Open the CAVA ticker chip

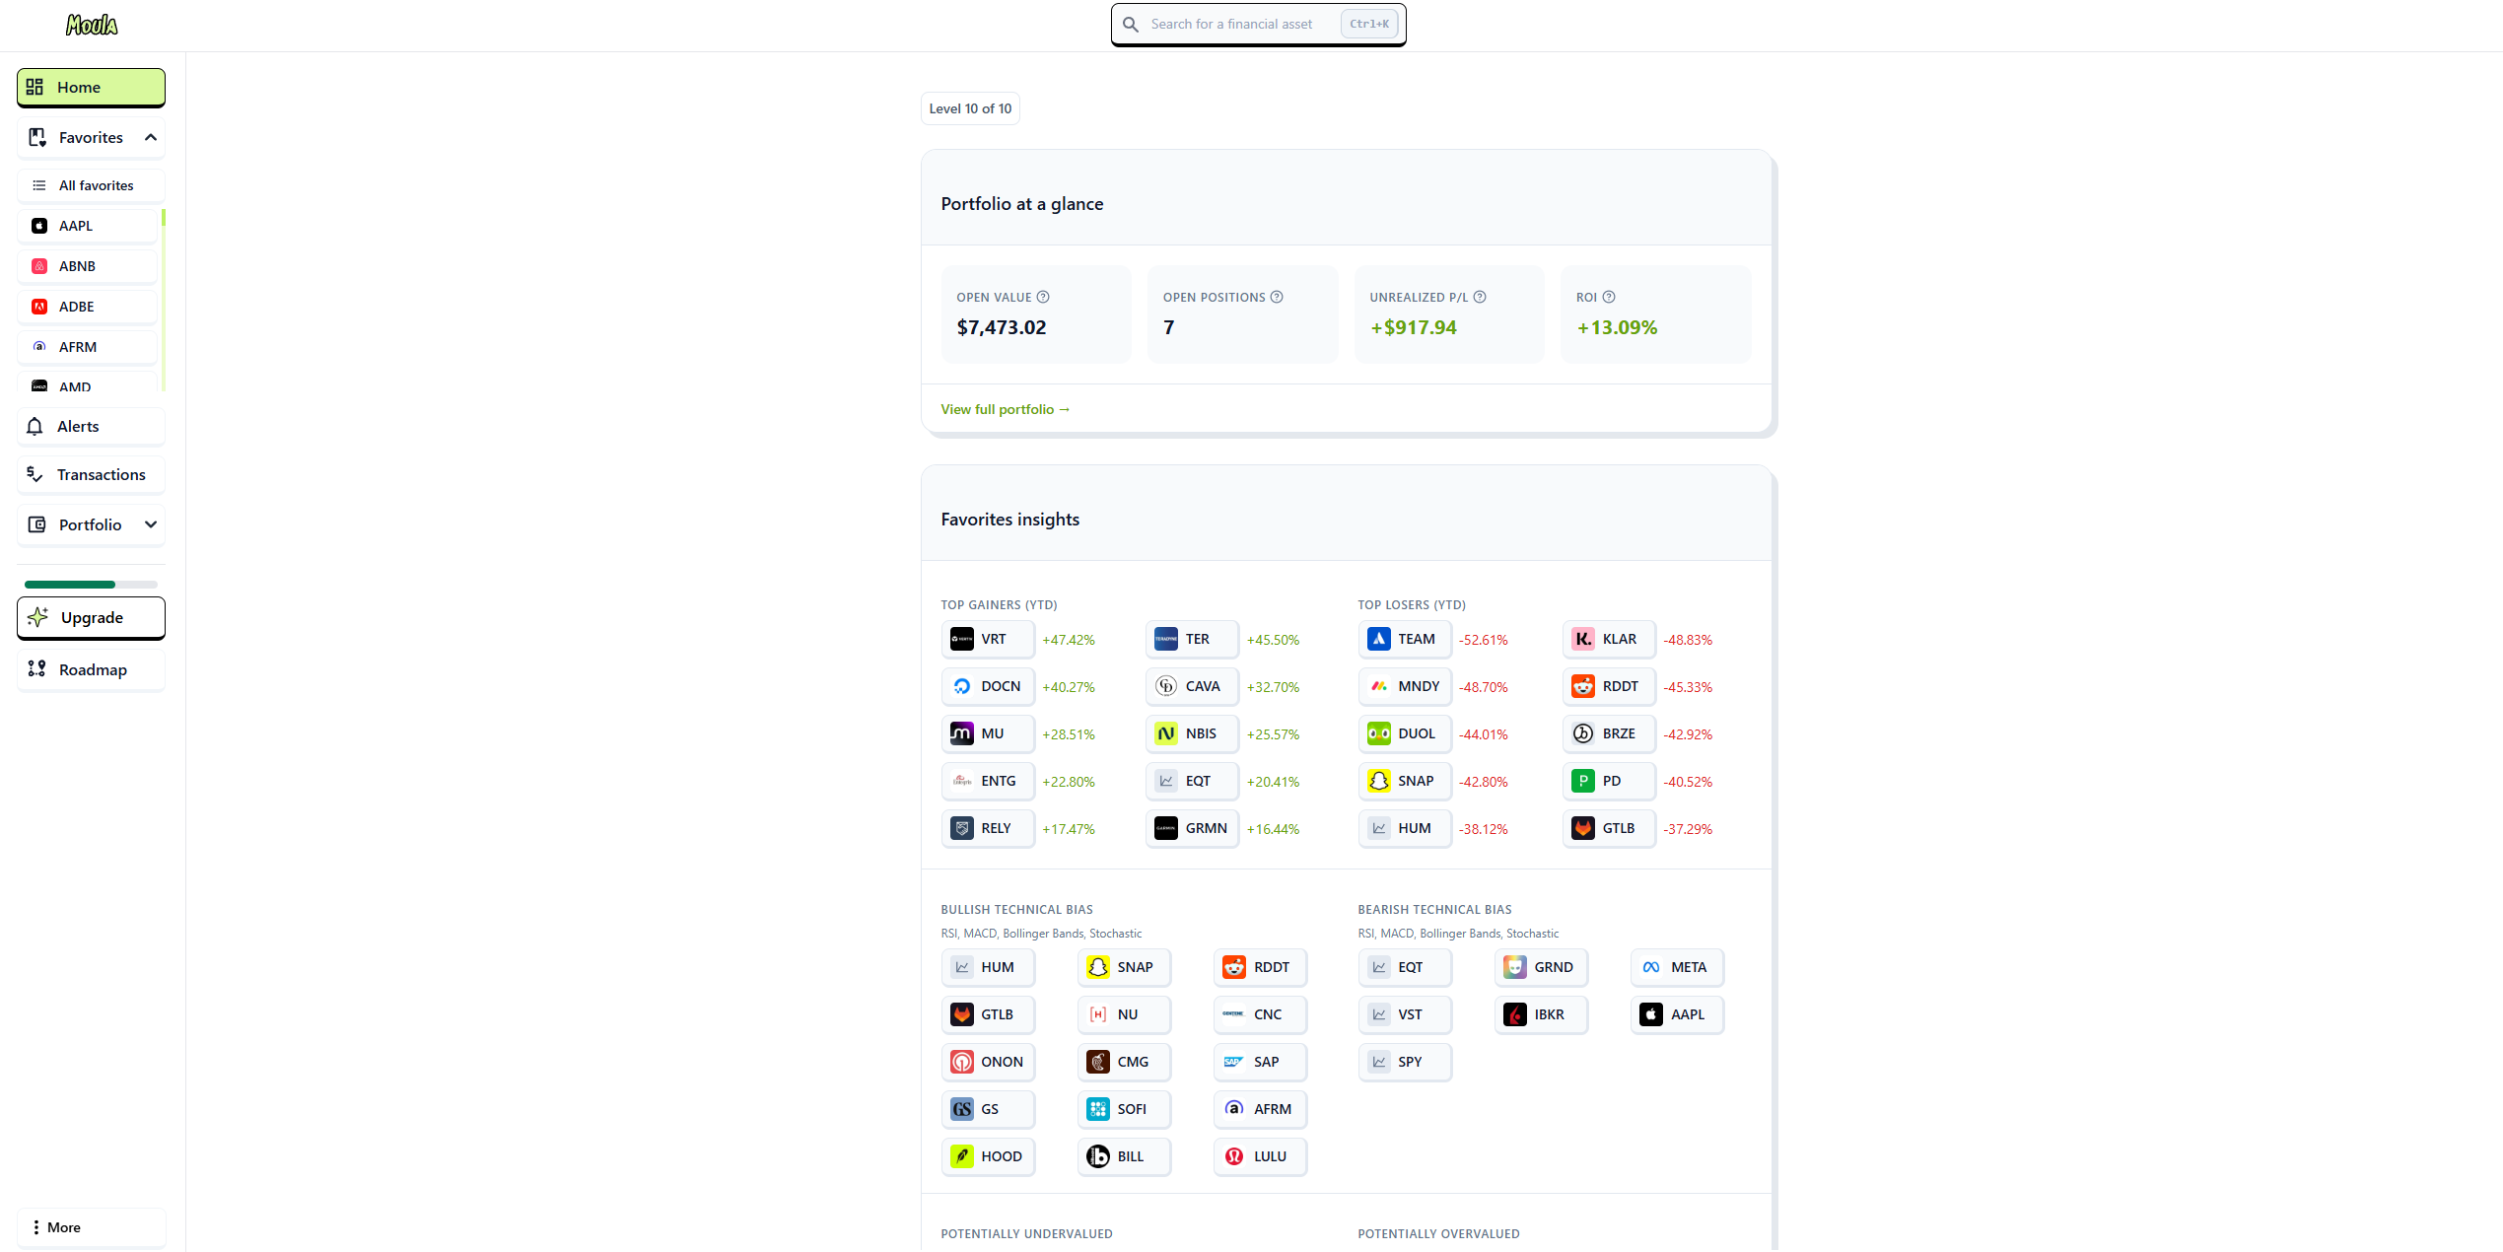(x=1192, y=686)
